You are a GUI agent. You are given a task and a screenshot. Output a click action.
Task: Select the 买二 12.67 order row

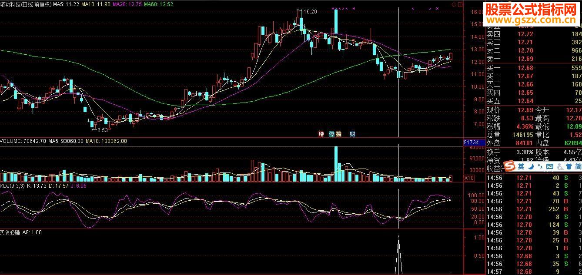click(x=534, y=76)
